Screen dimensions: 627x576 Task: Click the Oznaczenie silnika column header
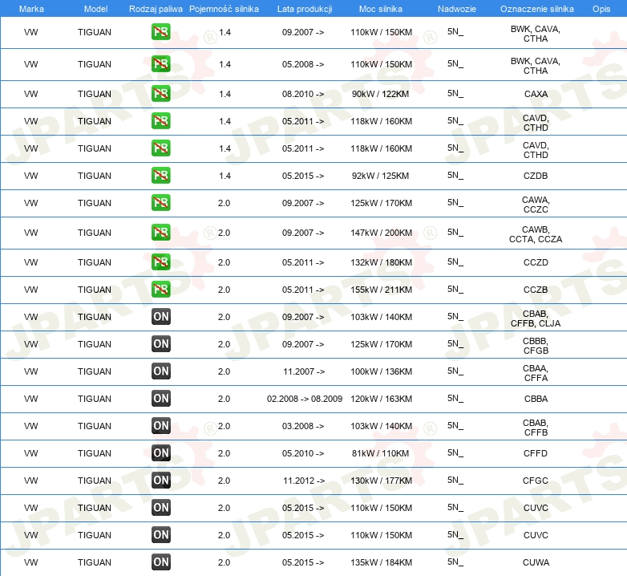click(536, 9)
